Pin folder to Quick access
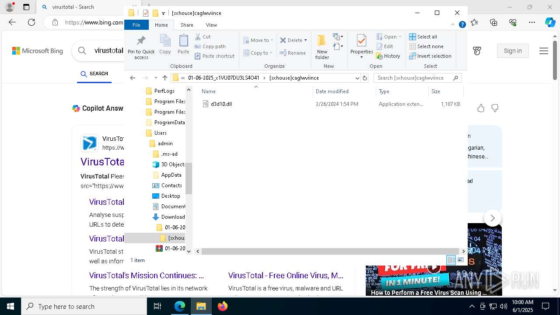The image size is (560, 315). (x=141, y=47)
